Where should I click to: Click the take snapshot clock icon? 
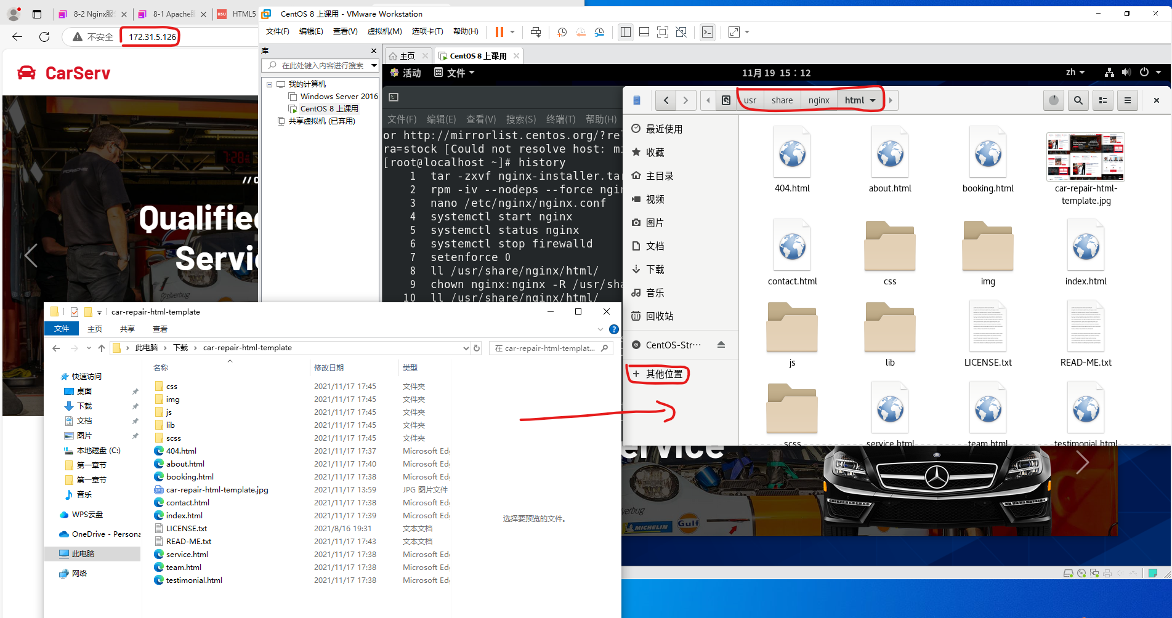point(562,32)
